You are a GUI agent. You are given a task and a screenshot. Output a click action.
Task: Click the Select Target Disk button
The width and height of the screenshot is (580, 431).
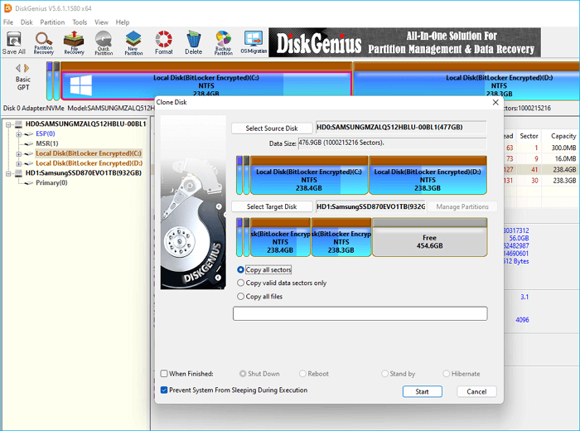click(x=272, y=207)
